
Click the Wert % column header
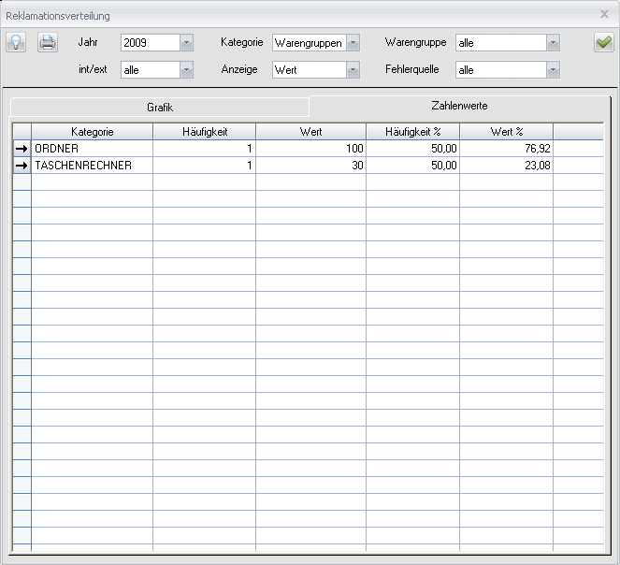(506, 132)
